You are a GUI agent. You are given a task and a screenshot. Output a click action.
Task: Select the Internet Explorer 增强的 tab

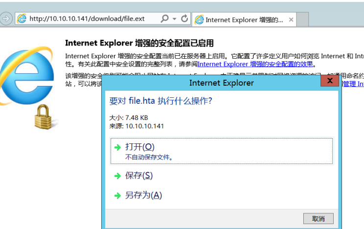(244, 20)
